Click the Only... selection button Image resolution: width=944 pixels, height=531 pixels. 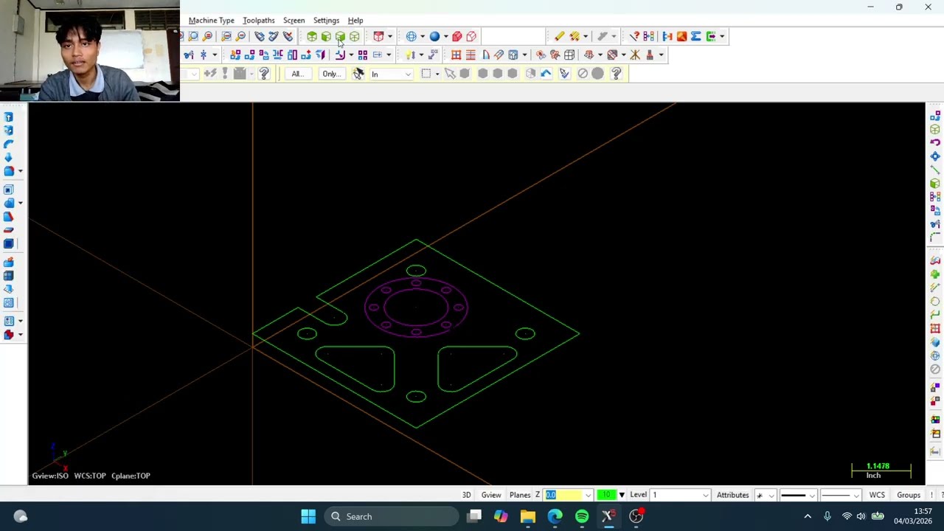[331, 74]
